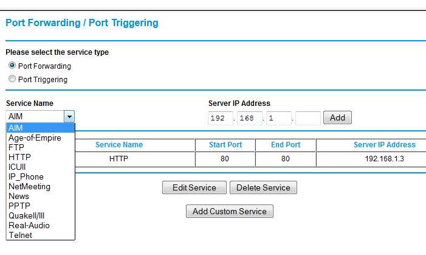Viewport: 426px width, 255px height.
Task: Choose AIM from the service list
Action: tap(41, 128)
